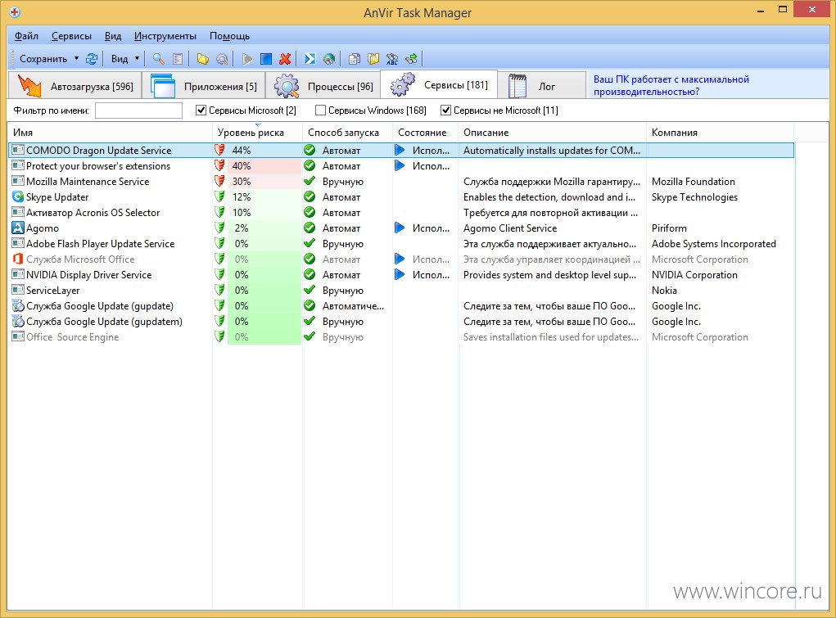The image size is (836, 618).
Task: Open the Инструменты menu
Action: coord(165,36)
